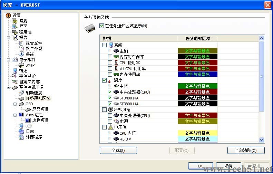Collapse the Vista 边栏 tree node

[15, 115]
